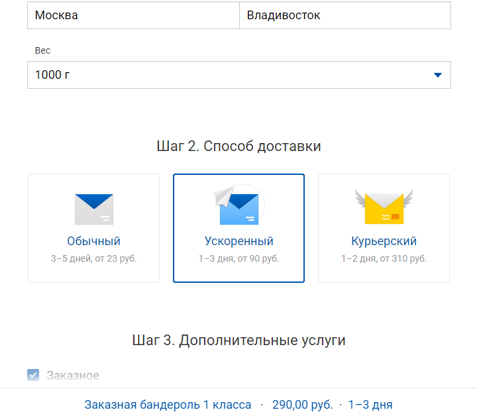Select the Ускоренный delivery method title
Image resolution: width=477 pixels, height=418 pixels.
pyautogui.click(x=238, y=241)
